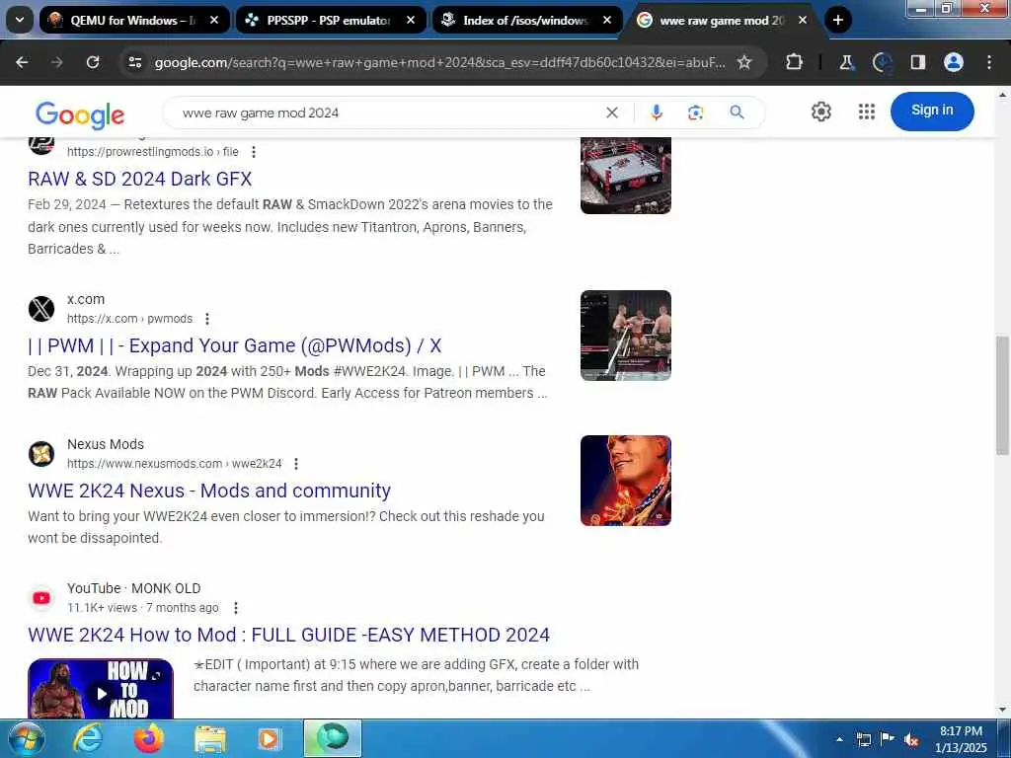
Task: Go to Google home via logo
Action: click(80, 114)
